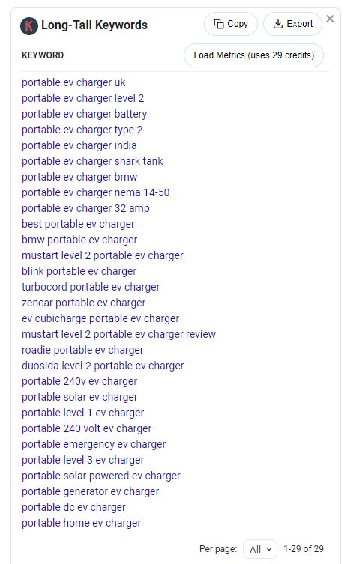347x564 pixels.
Task: Open keyword 'portable ev charger uk'
Action: pyautogui.click(x=73, y=82)
